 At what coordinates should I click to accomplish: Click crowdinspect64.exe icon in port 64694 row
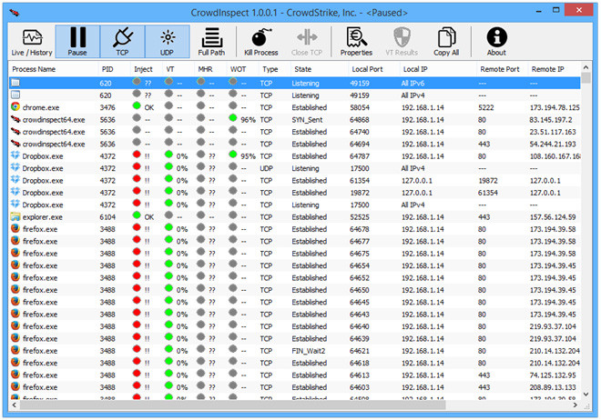coord(15,144)
